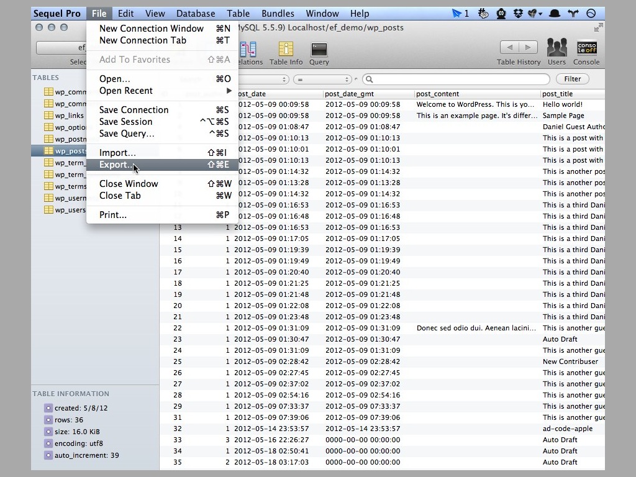636x477 pixels.
Task: Select New Connection Window menu item
Action: point(163,29)
